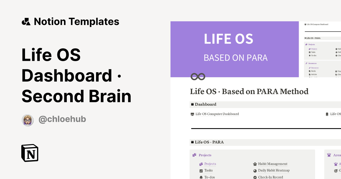Screen dimensions: 341x179
Task: Click the half-circle icon beside Daily Habit Heatmap
Action: (255, 170)
